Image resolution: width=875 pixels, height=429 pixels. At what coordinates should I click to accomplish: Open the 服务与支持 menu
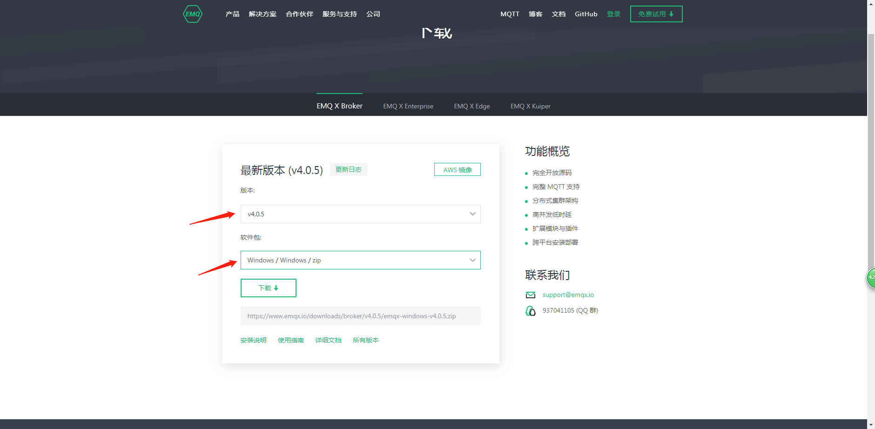coord(340,14)
